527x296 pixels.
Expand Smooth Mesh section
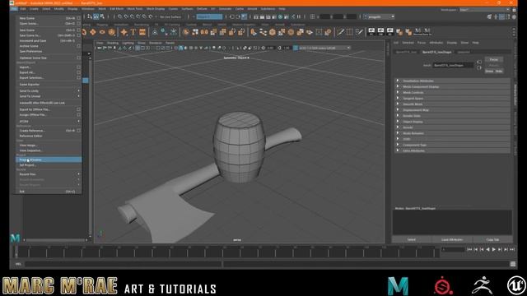(x=452, y=104)
